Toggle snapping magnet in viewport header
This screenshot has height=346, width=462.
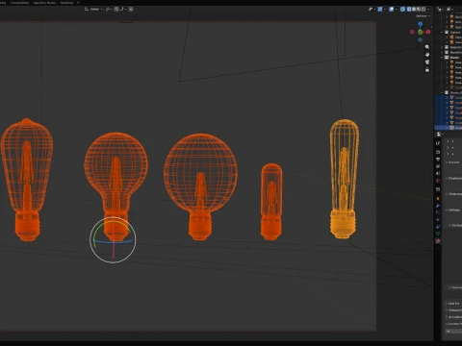point(116,9)
